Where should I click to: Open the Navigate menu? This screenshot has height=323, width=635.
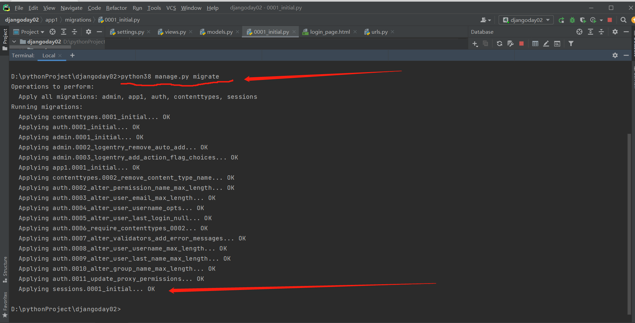[x=71, y=8]
